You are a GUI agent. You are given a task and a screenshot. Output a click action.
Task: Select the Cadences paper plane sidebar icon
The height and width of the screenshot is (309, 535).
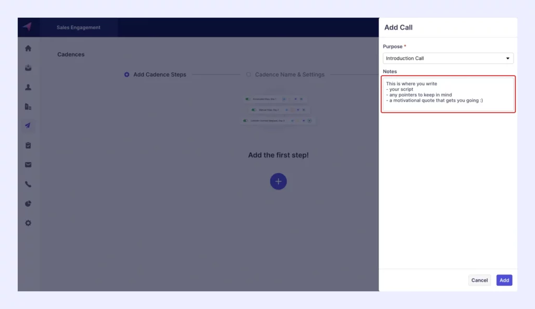tap(28, 126)
